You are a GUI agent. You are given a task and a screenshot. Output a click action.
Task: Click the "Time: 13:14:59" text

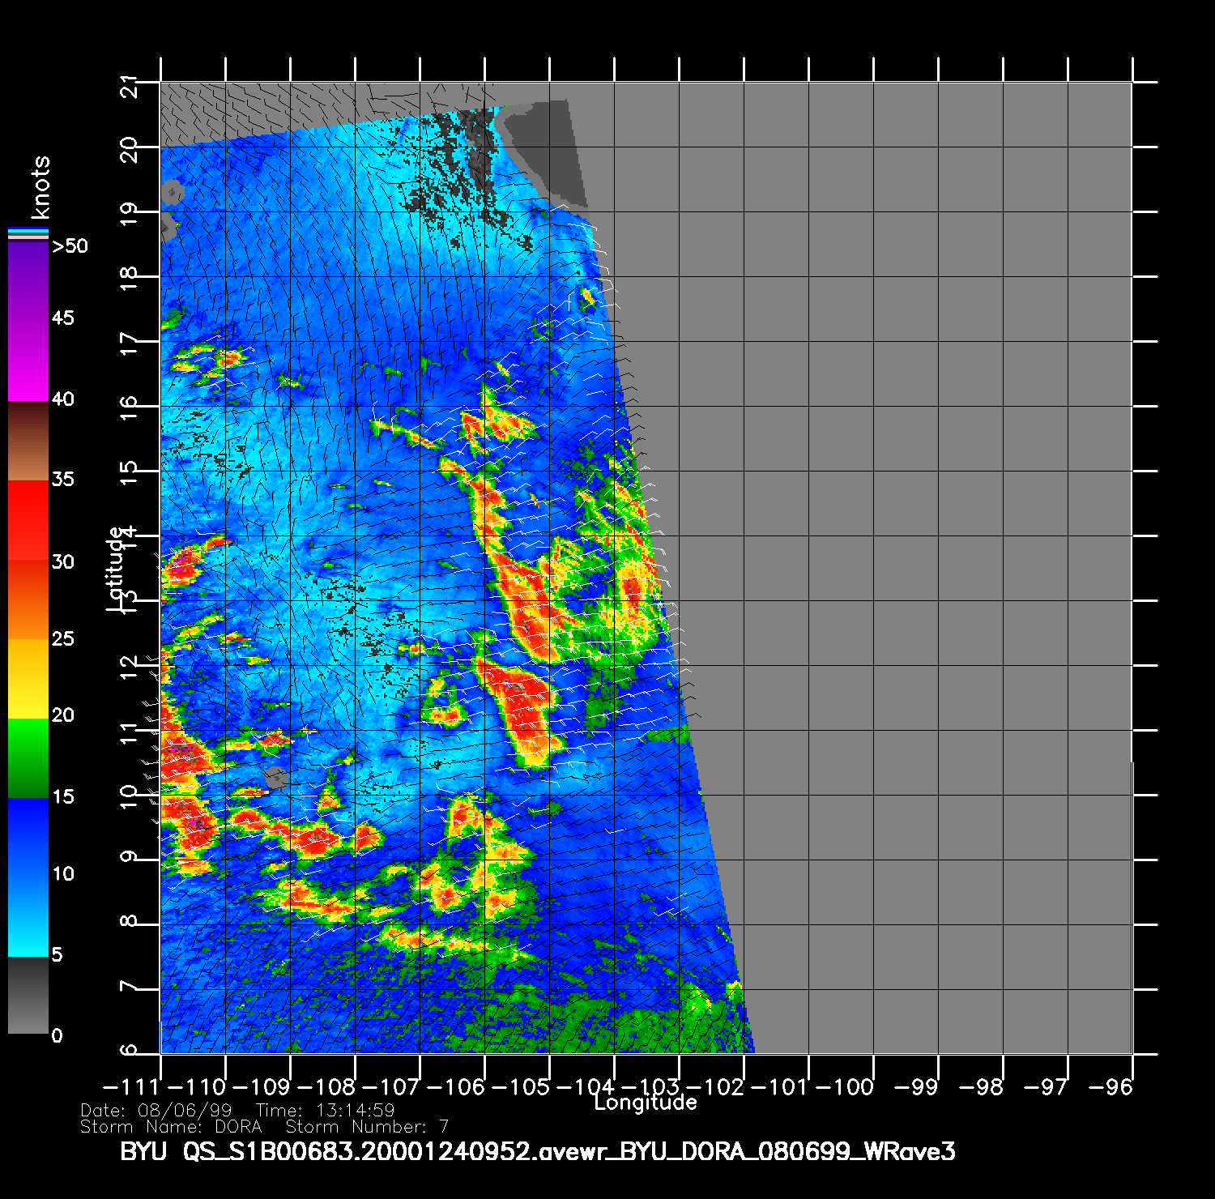pyautogui.click(x=325, y=1111)
